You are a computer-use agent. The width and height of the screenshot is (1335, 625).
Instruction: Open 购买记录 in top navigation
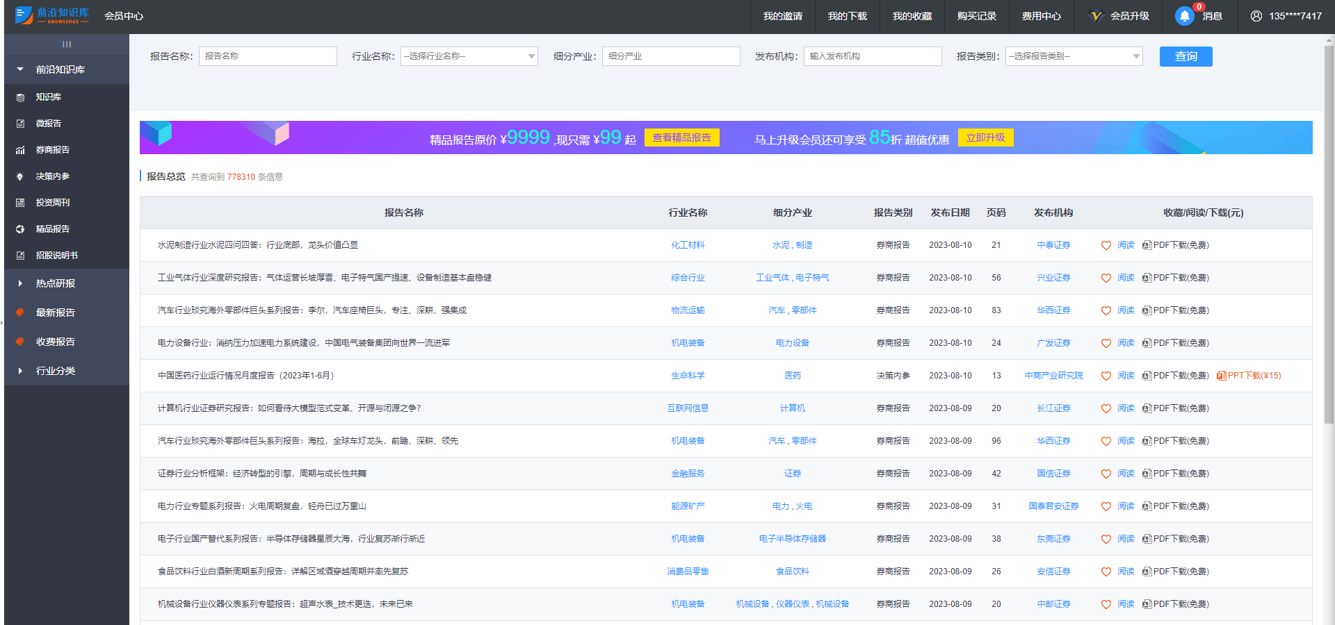976,16
